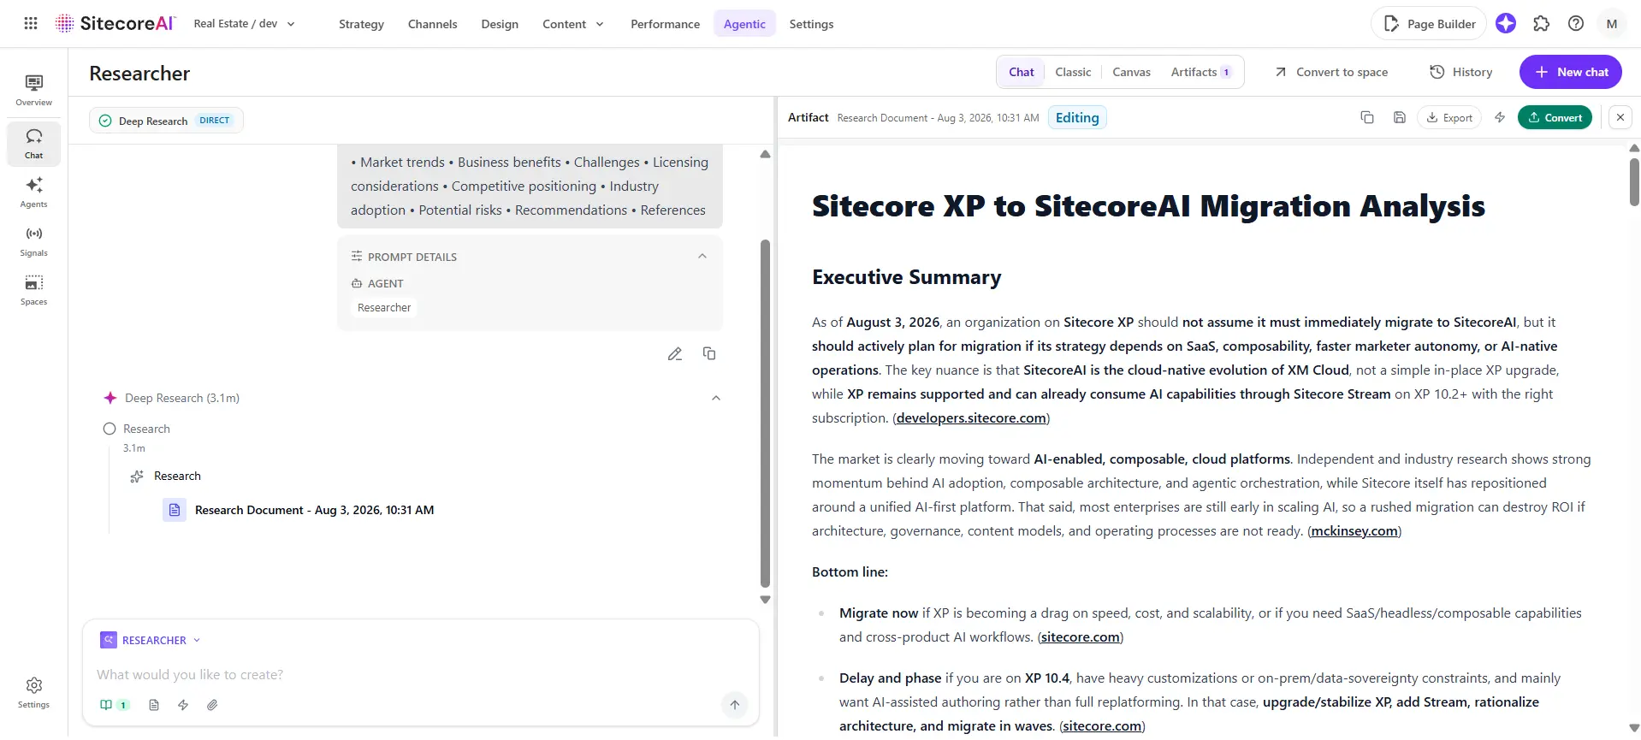Open the Channels menu
1641x740 pixels.
(432, 24)
